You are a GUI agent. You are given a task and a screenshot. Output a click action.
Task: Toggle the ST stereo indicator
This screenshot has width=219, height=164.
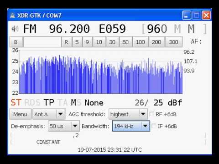pyautogui.click(x=16, y=102)
